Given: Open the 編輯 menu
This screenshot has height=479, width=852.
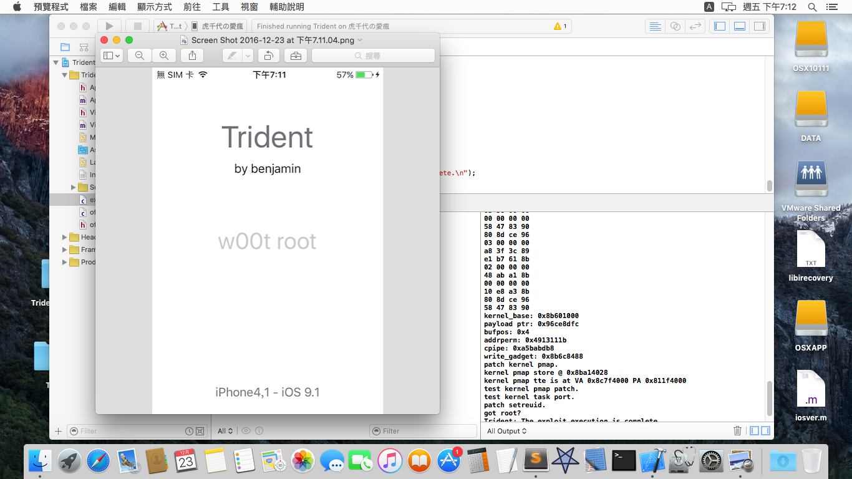Looking at the screenshot, I should [x=117, y=7].
